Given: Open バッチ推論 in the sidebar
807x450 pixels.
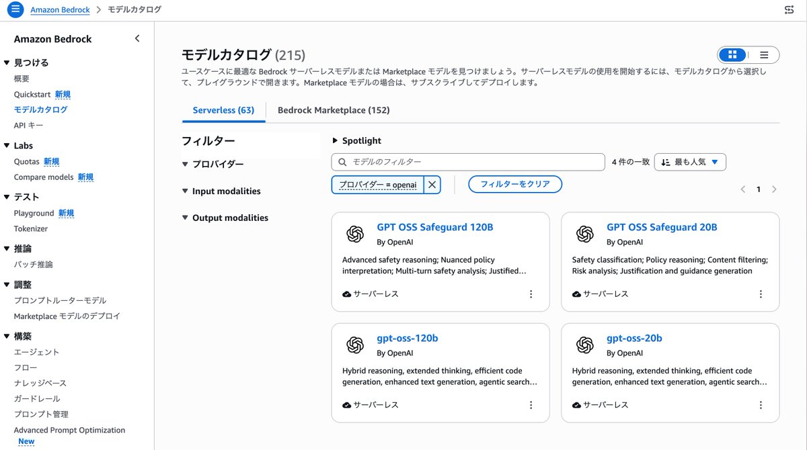Looking at the screenshot, I should click(x=34, y=265).
